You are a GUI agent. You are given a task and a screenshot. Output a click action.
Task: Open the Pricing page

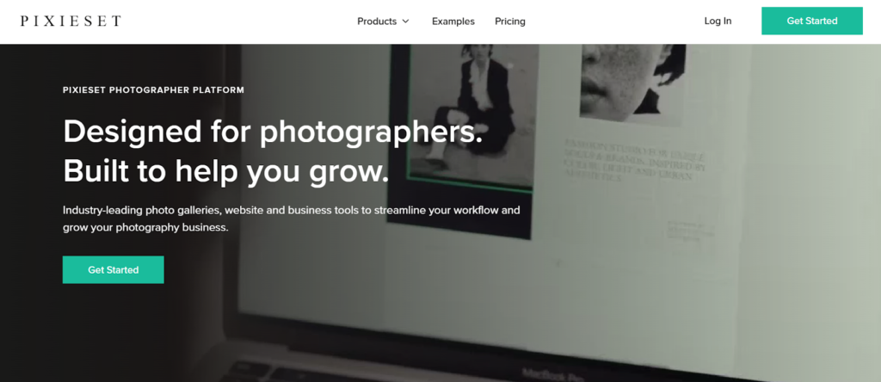pos(509,22)
